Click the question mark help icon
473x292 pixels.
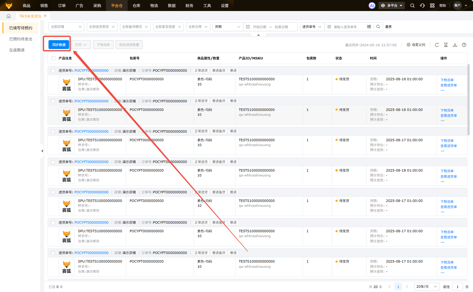(x=464, y=45)
